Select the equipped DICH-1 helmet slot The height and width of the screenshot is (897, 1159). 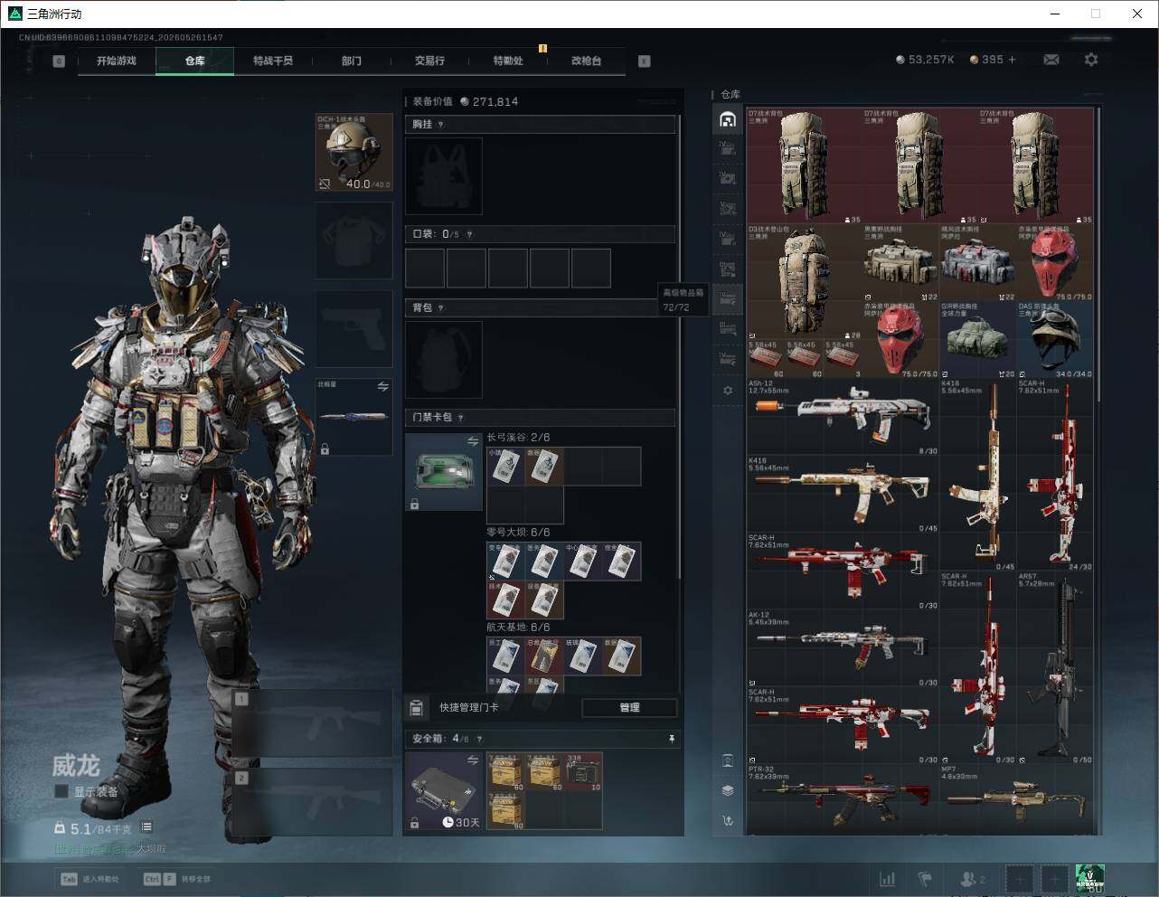coord(353,152)
